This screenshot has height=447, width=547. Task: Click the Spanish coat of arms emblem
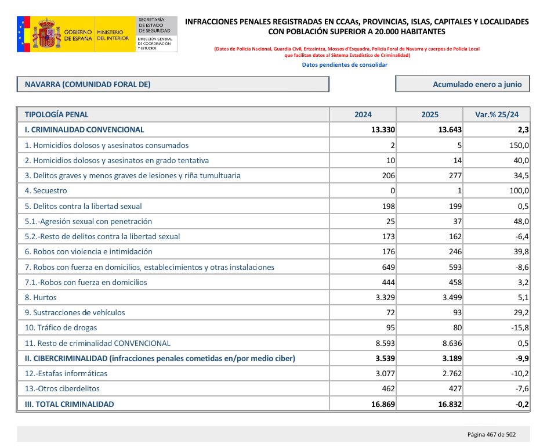tap(46, 34)
